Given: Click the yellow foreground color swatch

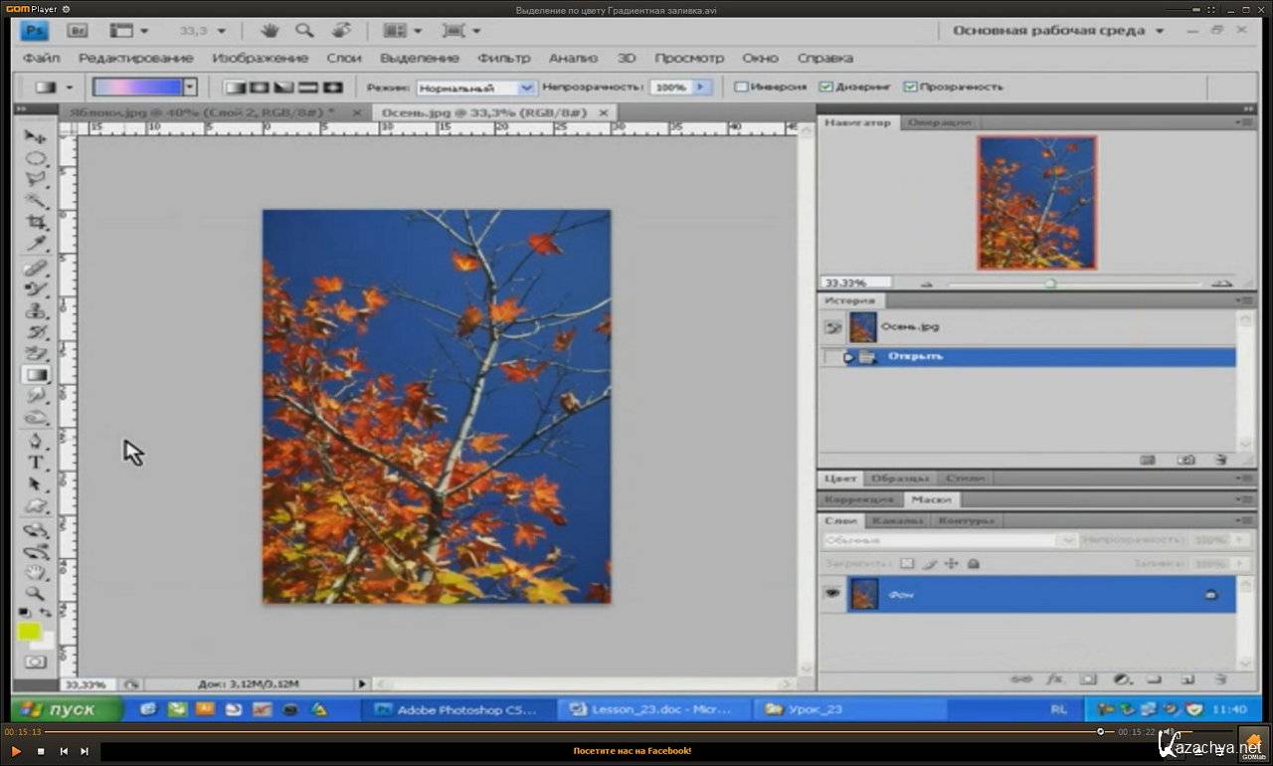Looking at the screenshot, I should click(x=29, y=631).
